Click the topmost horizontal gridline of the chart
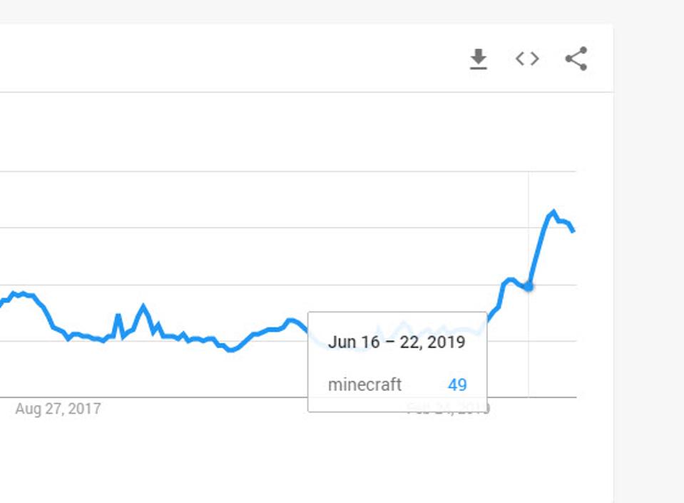The height and width of the screenshot is (503, 684). click(285, 171)
